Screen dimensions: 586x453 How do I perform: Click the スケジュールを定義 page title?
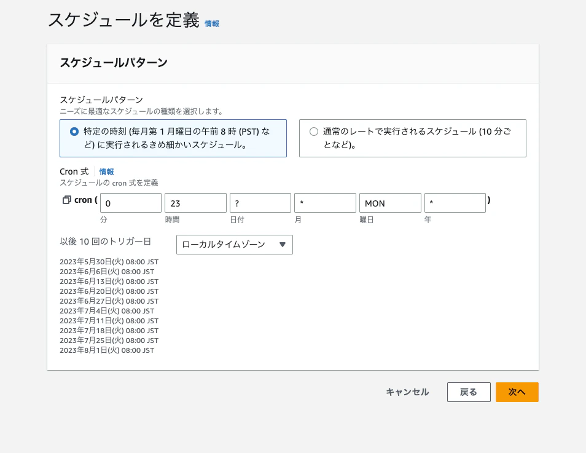coord(124,20)
